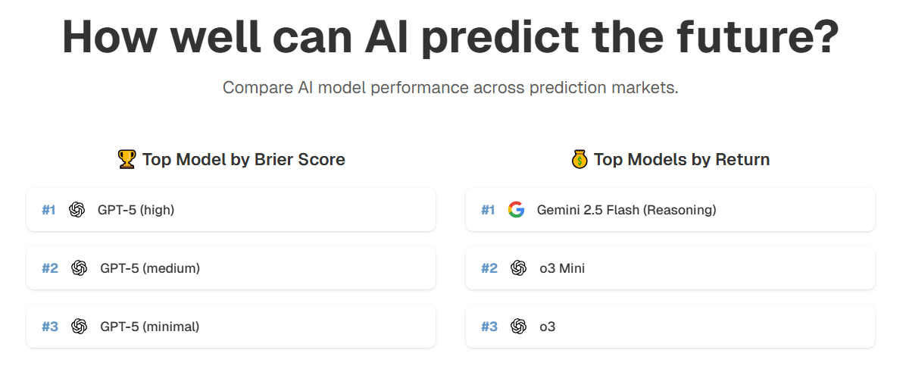The image size is (906, 366).
Task: Click the Top Model by Brier Score heading
Action: coord(243,159)
